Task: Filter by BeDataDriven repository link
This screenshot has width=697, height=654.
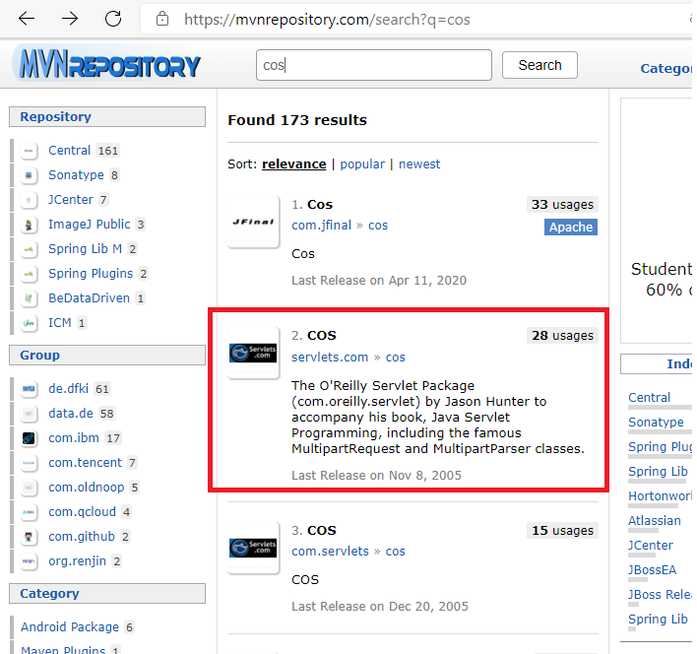Action: point(89,298)
